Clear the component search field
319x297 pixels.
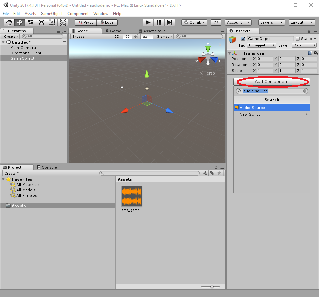(305, 91)
